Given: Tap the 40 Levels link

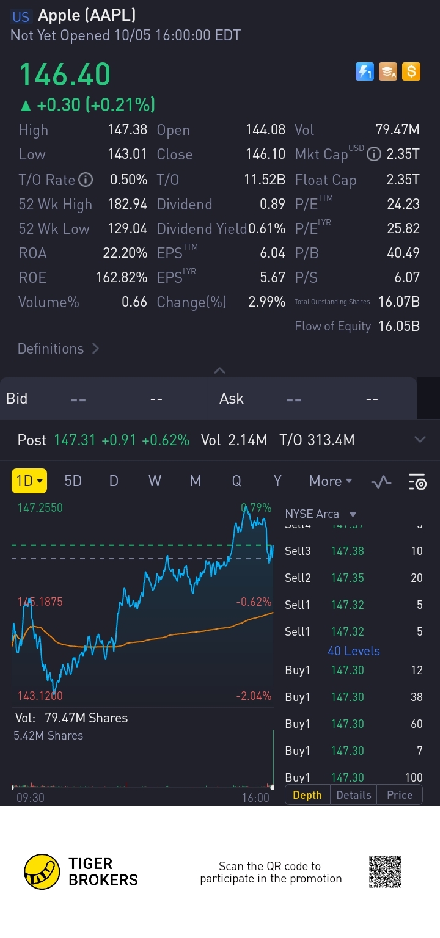Looking at the screenshot, I should click(354, 651).
